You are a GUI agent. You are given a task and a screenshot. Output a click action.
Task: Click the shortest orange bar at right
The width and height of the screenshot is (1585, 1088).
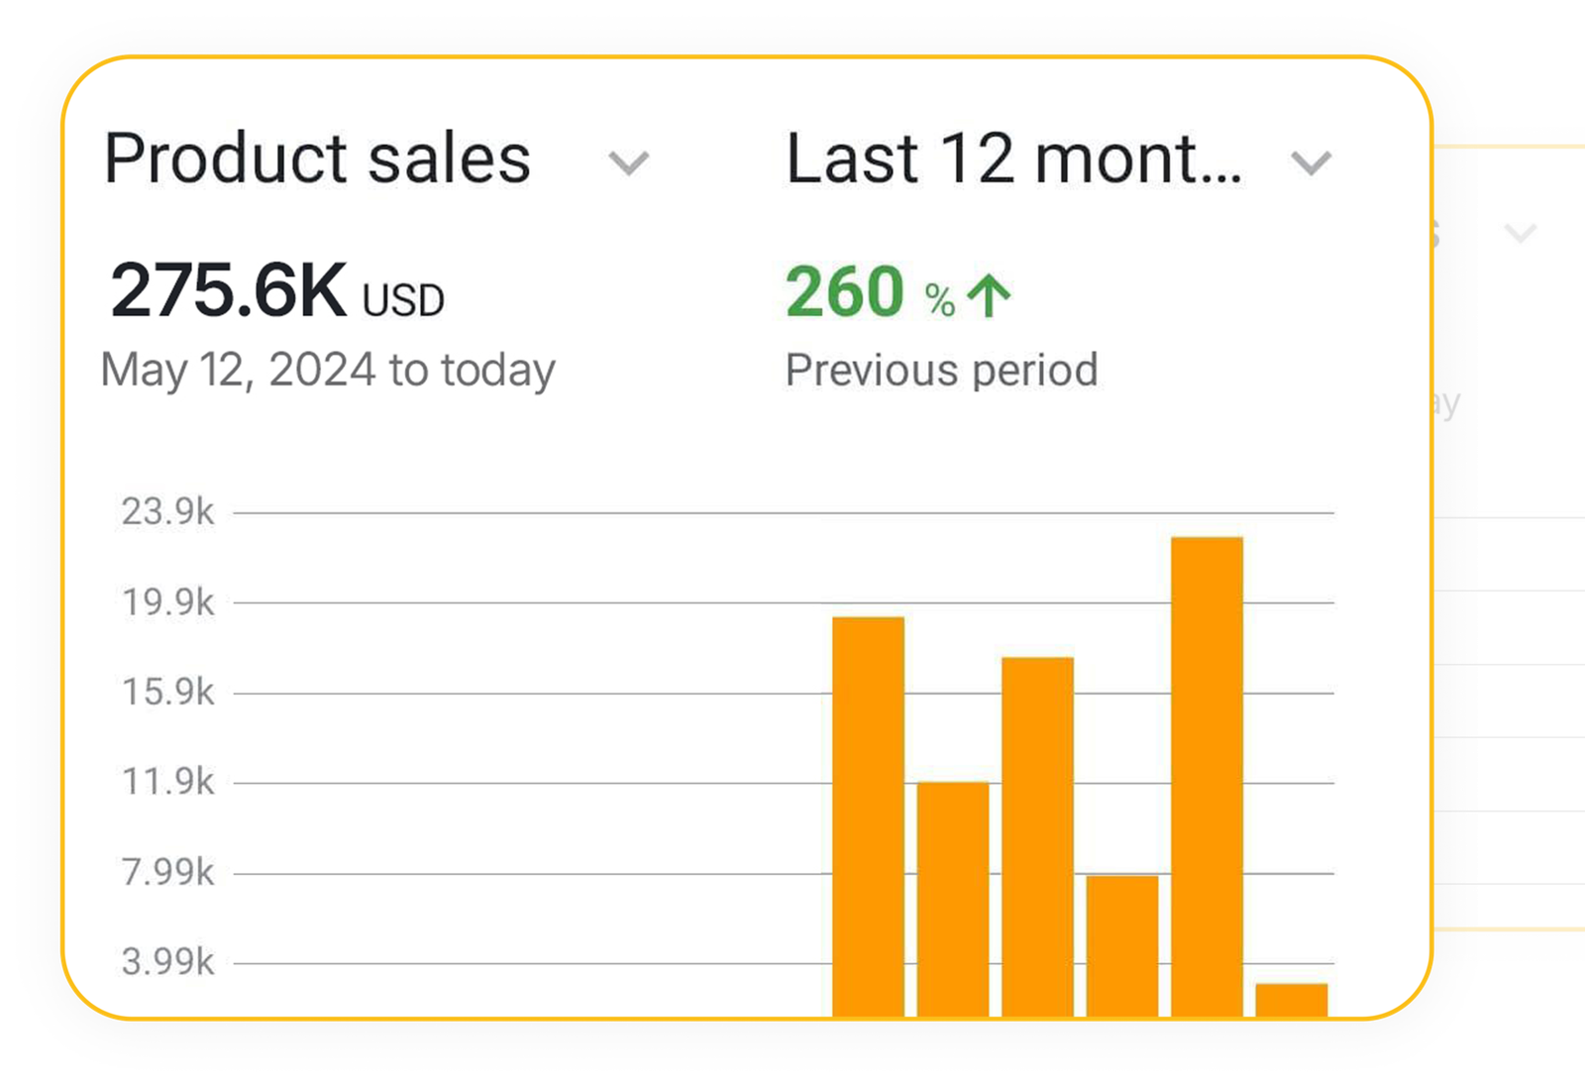click(x=1291, y=999)
